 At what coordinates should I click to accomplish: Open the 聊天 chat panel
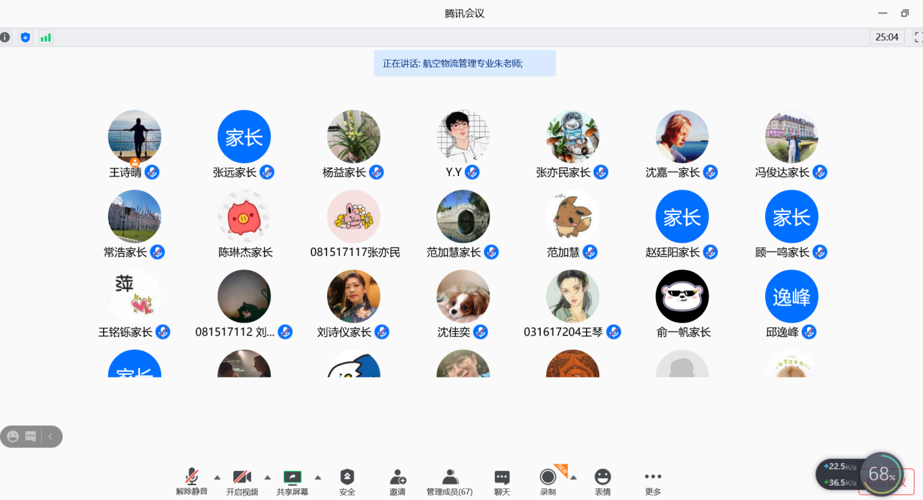pos(502,482)
